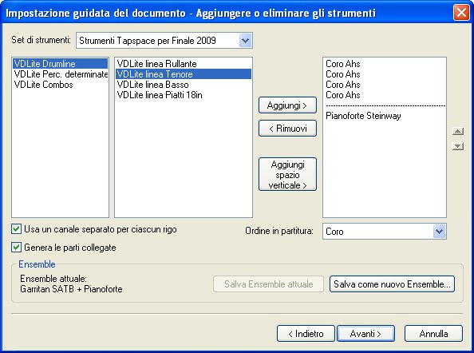Go back with '< Indietro' button
Image resolution: width=474 pixels, height=353 pixels.
(x=306, y=334)
